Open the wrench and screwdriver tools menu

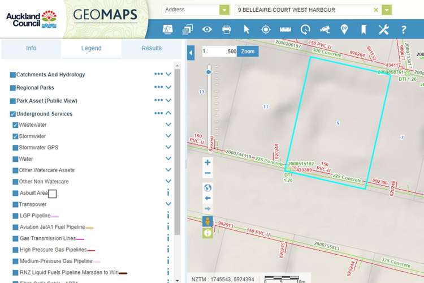pyautogui.click(x=384, y=29)
